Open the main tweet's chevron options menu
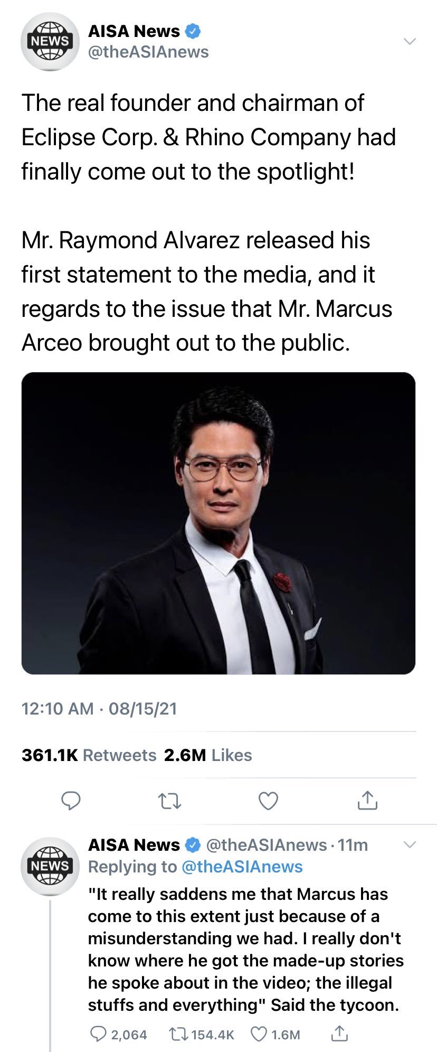Viewport: 437px width, 1052px height. point(410,41)
